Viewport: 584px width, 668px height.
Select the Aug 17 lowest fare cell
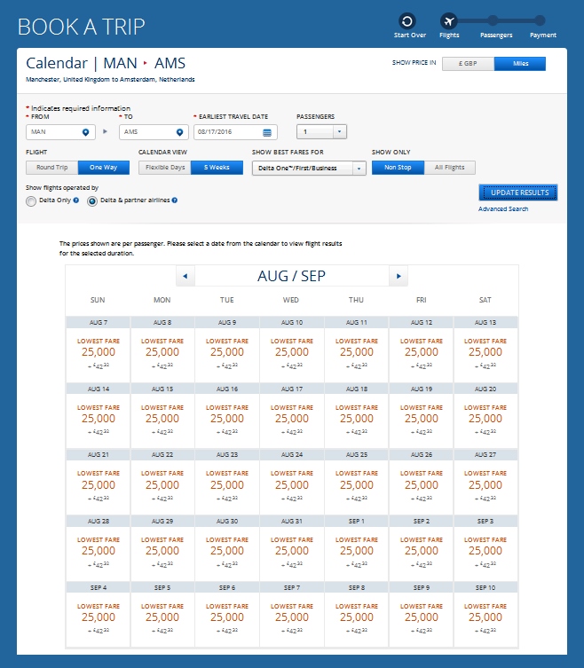[291, 414]
